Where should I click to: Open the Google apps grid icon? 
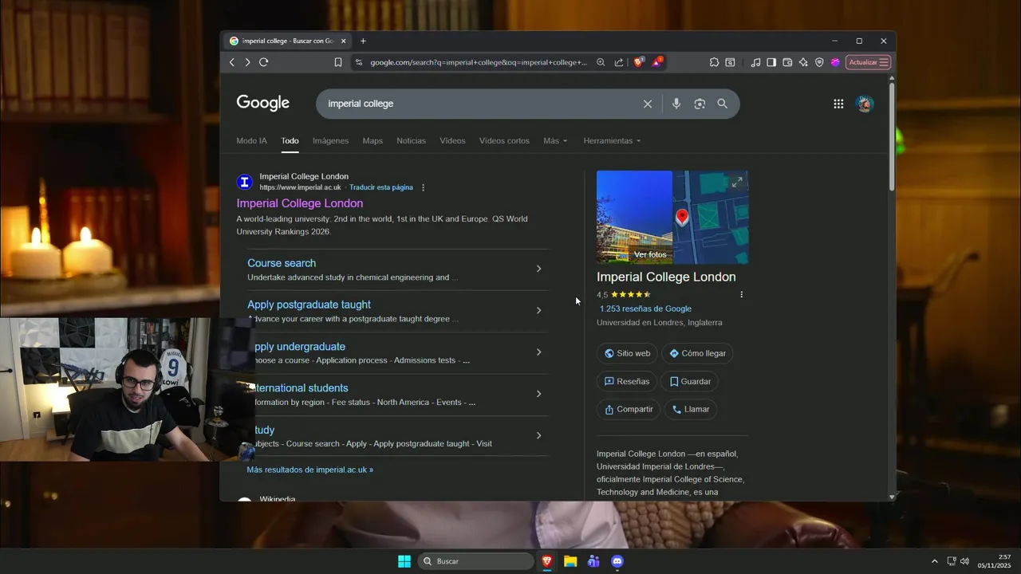(838, 104)
